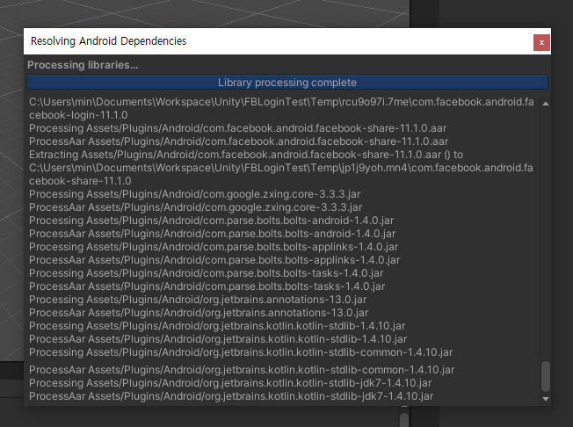Viewport: 573px width, 427px height.
Task: Select Processing kotlin-stdlib-common-1.4.10.jar line
Action: (x=241, y=351)
